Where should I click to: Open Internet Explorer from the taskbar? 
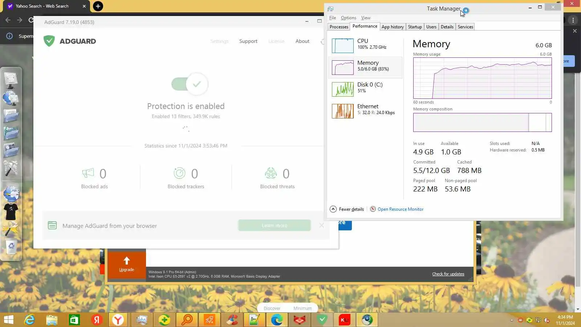point(29,320)
